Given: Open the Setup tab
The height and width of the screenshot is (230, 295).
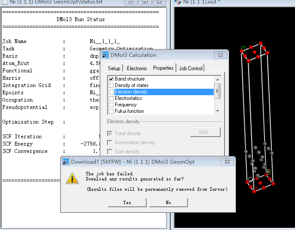Looking at the screenshot, I should tap(114, 68).
